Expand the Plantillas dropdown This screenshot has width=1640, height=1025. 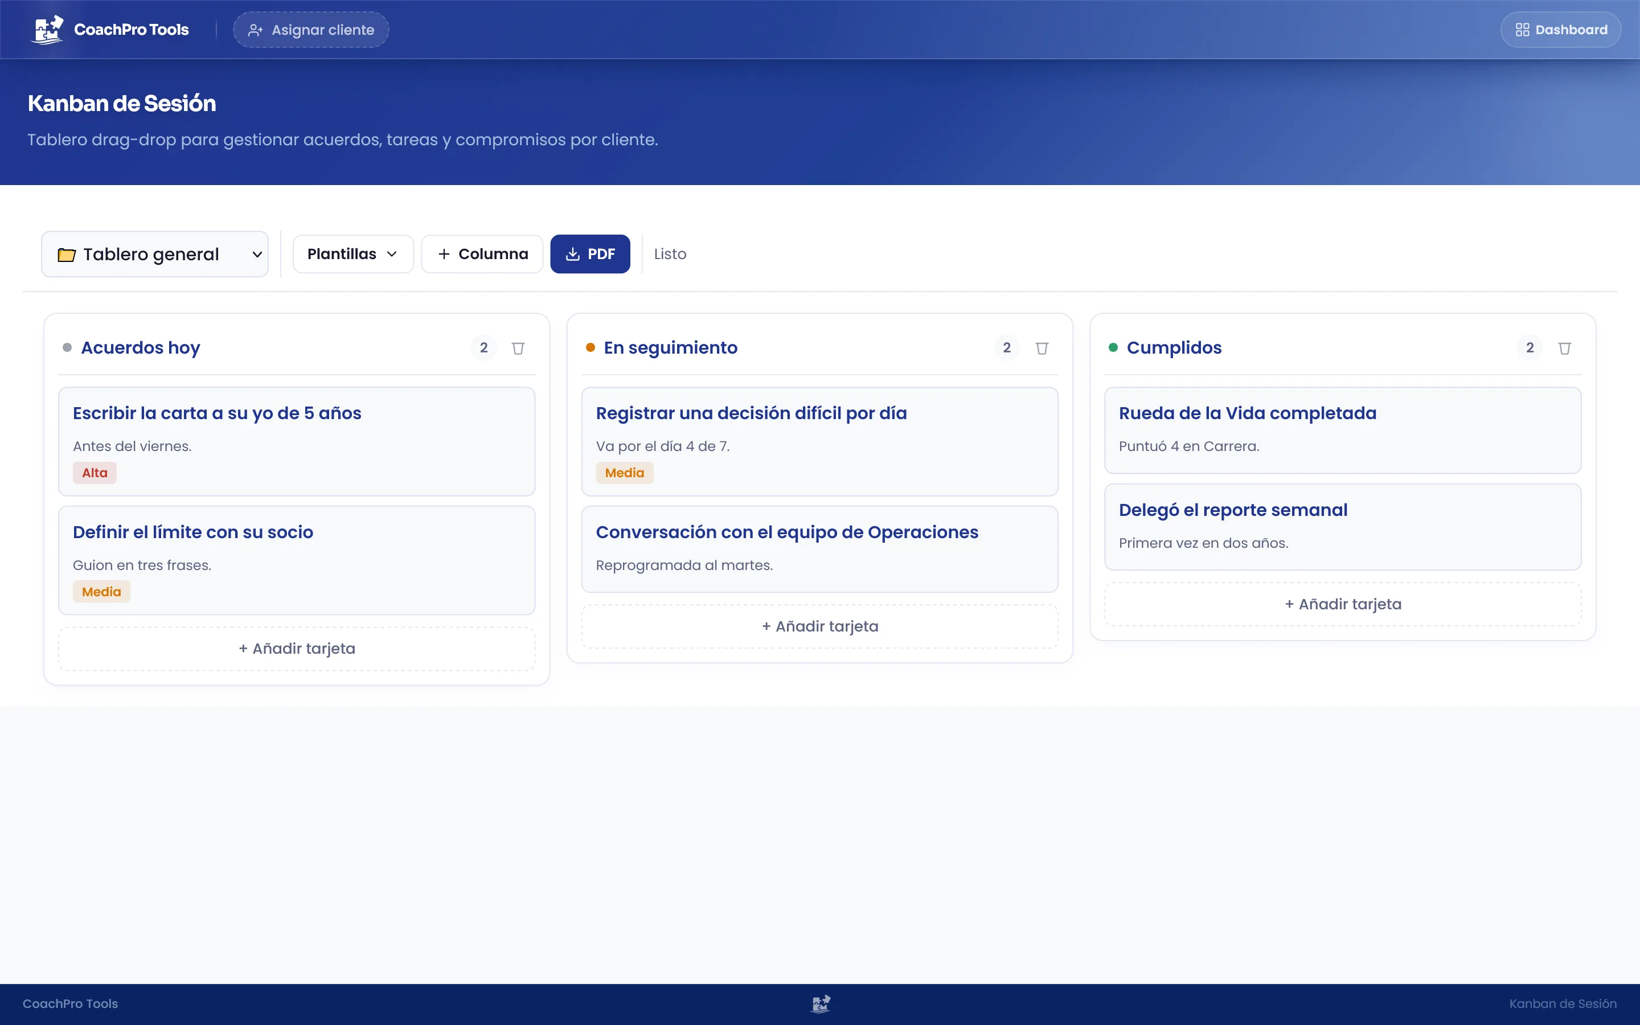(353, 254)
